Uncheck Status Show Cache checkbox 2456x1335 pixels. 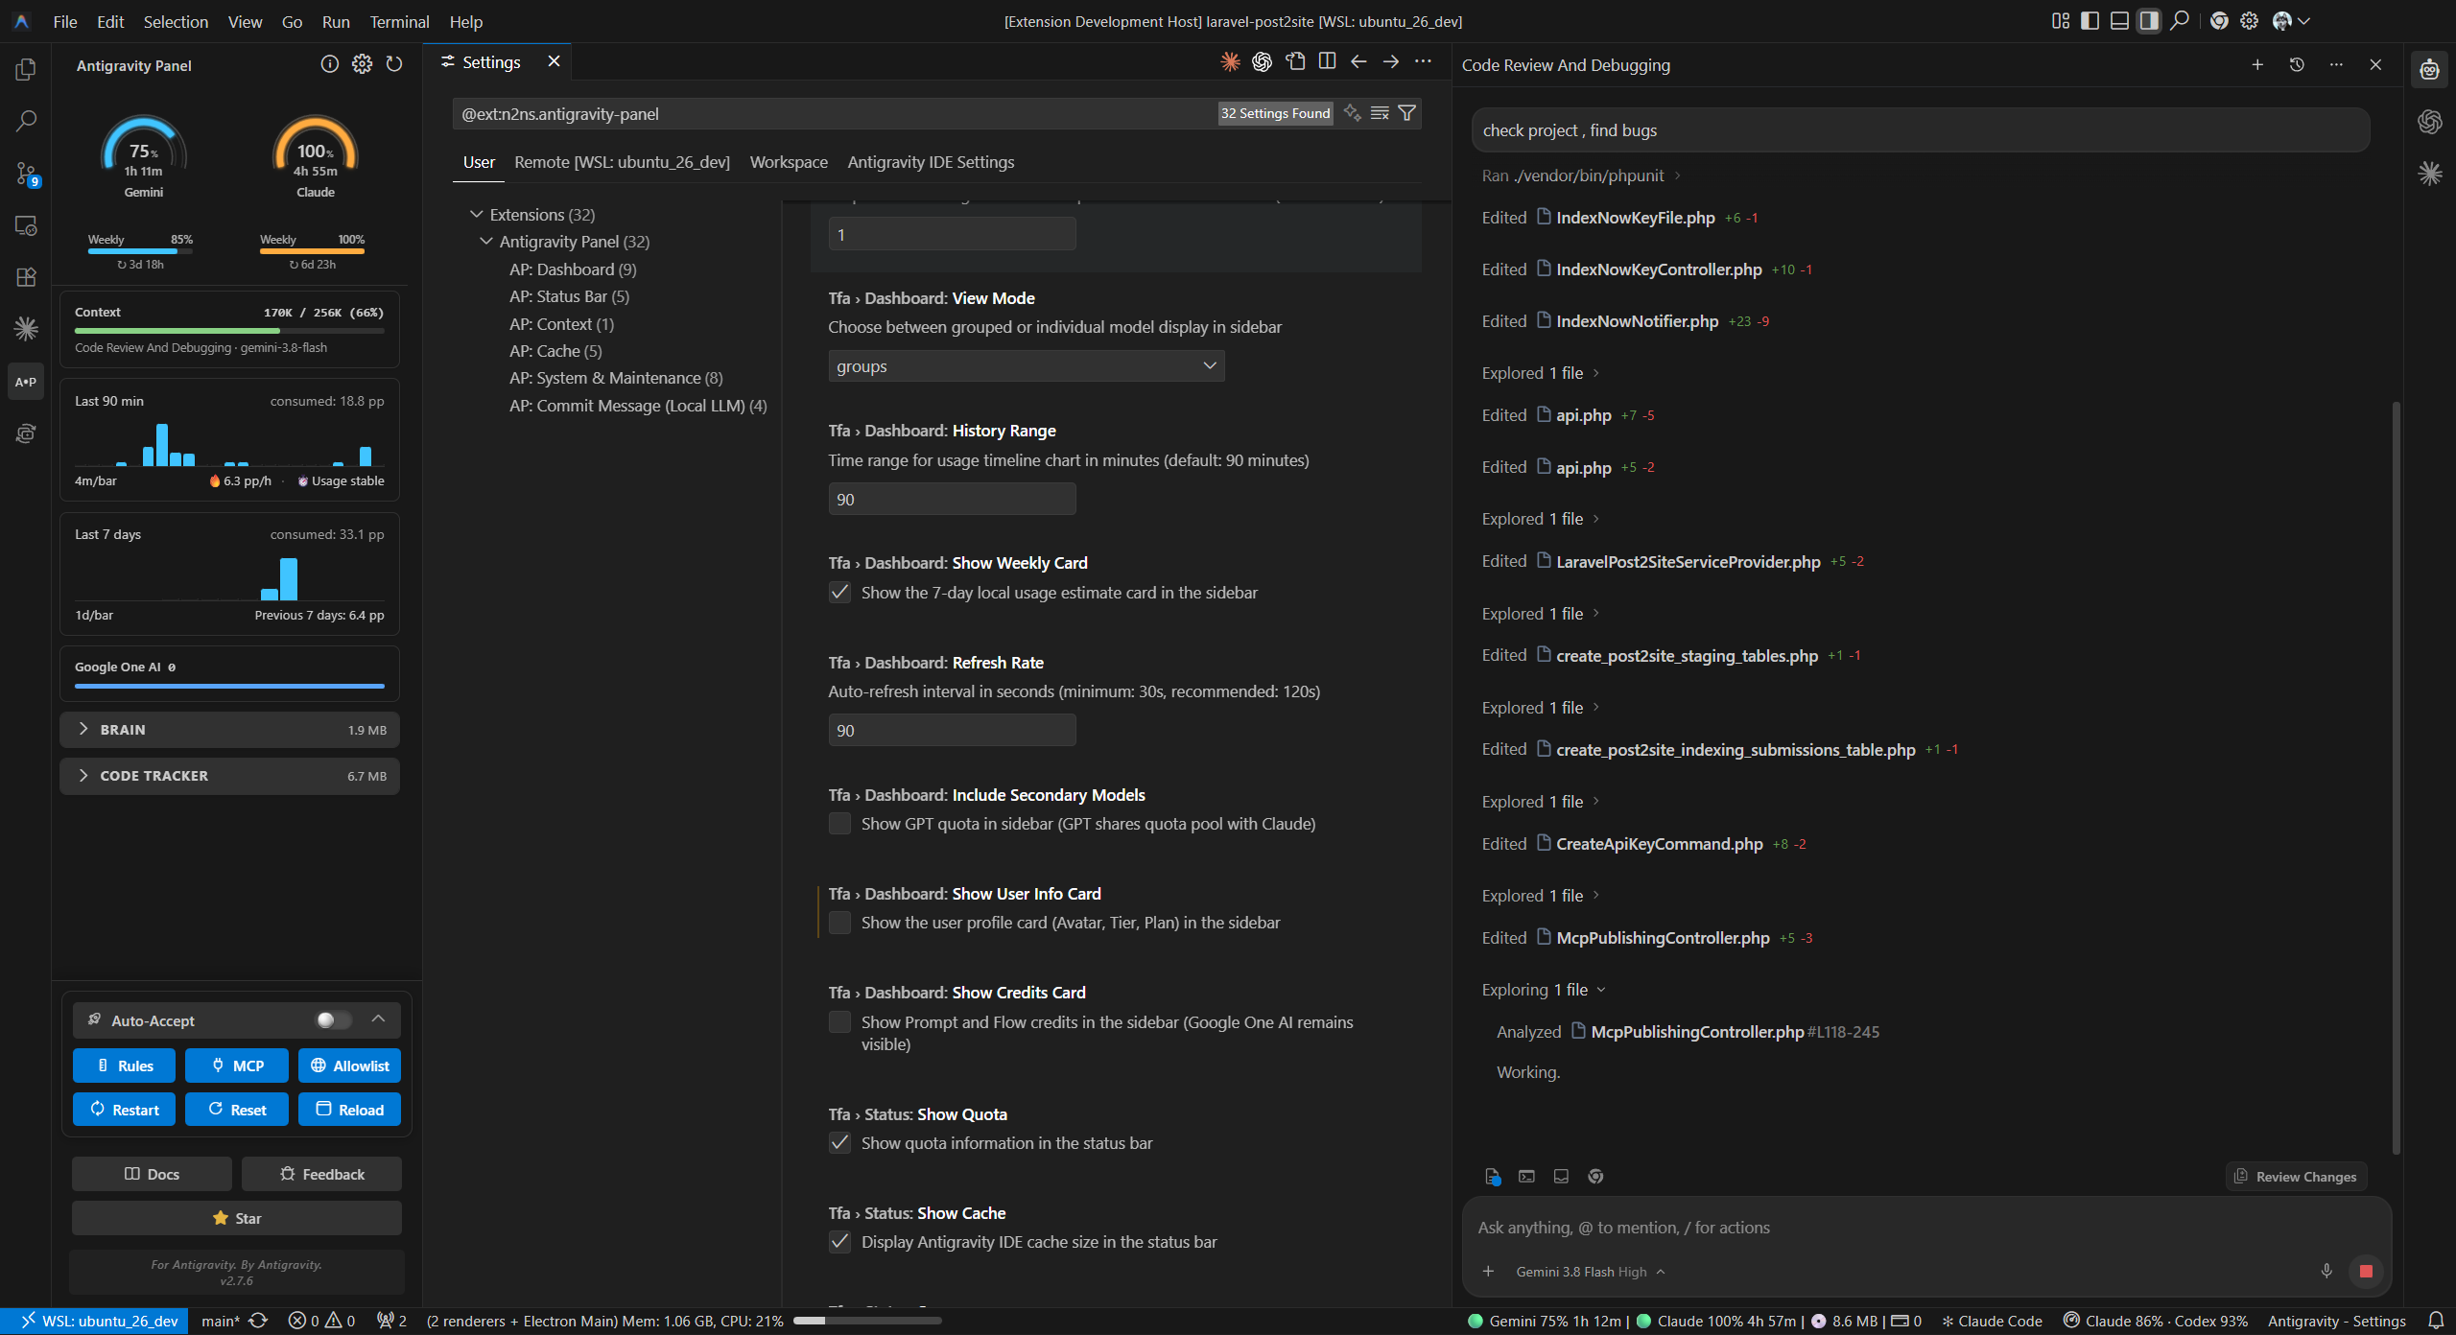[x=839, y=1242]
